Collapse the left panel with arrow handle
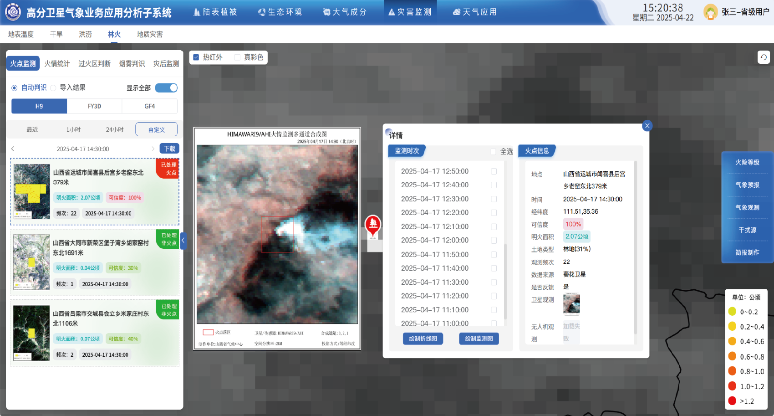The height and width of the screenshot is (416, 774). pyautogui.click(x=183, y=241)
